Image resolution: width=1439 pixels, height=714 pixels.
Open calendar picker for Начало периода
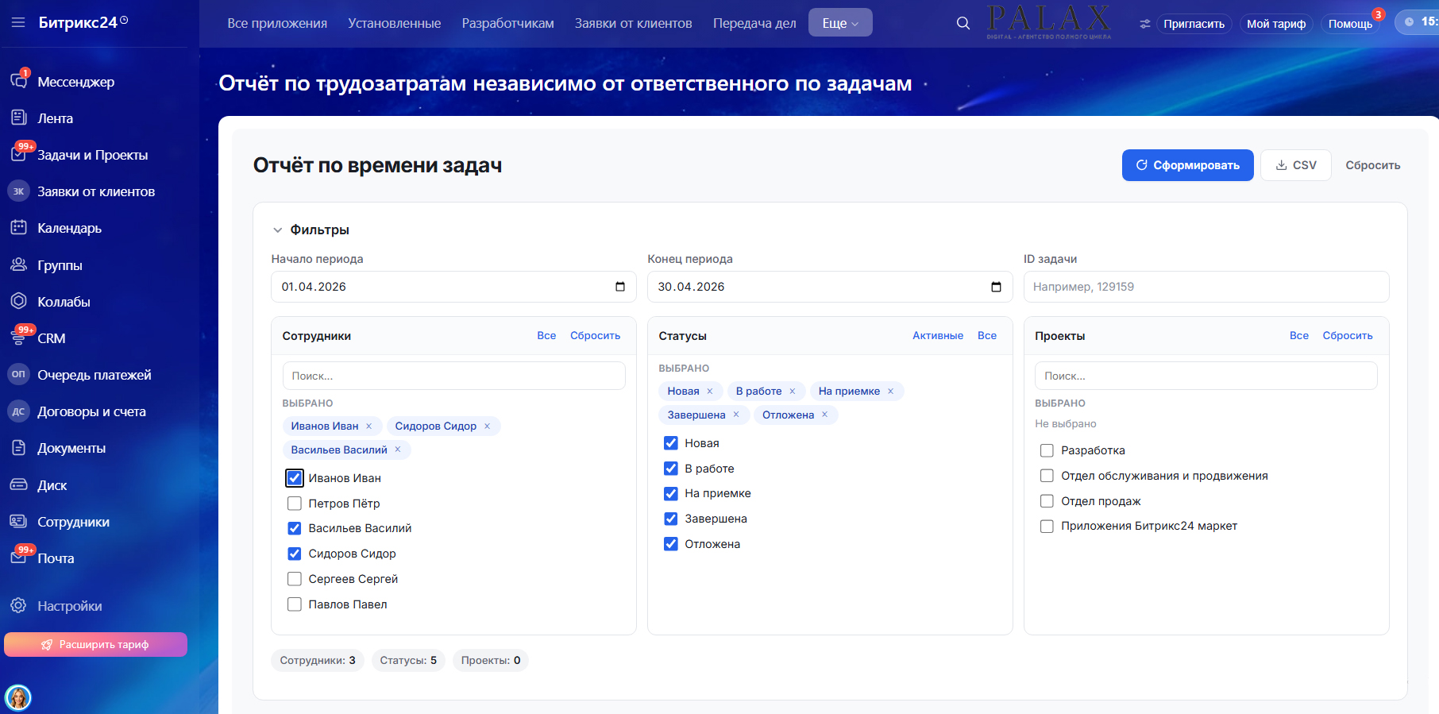click(x=620, y=287)
